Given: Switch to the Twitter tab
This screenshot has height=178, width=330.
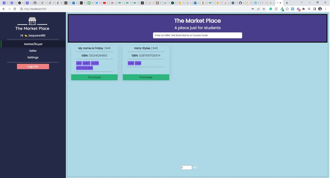Looking at the screenshot, I should (x=97, y=3).
